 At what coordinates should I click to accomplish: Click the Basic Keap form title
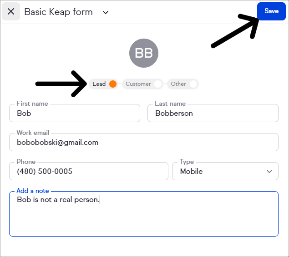click(x=58, y=12)
